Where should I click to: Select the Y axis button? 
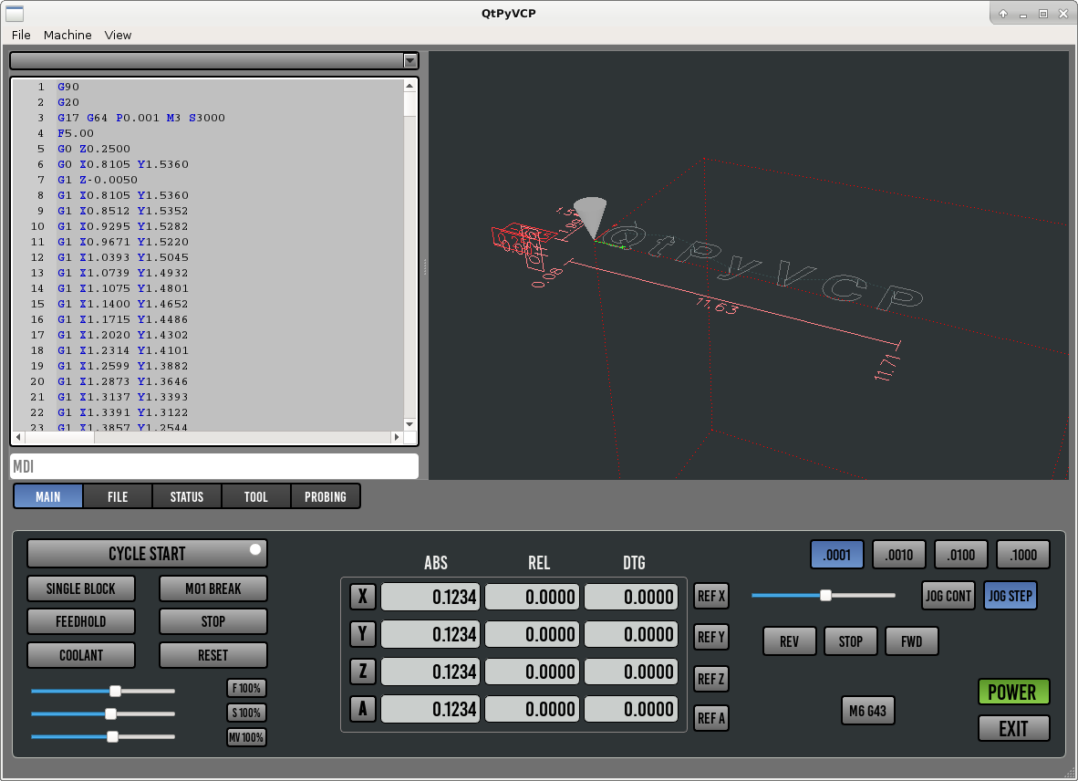[363, 634]
